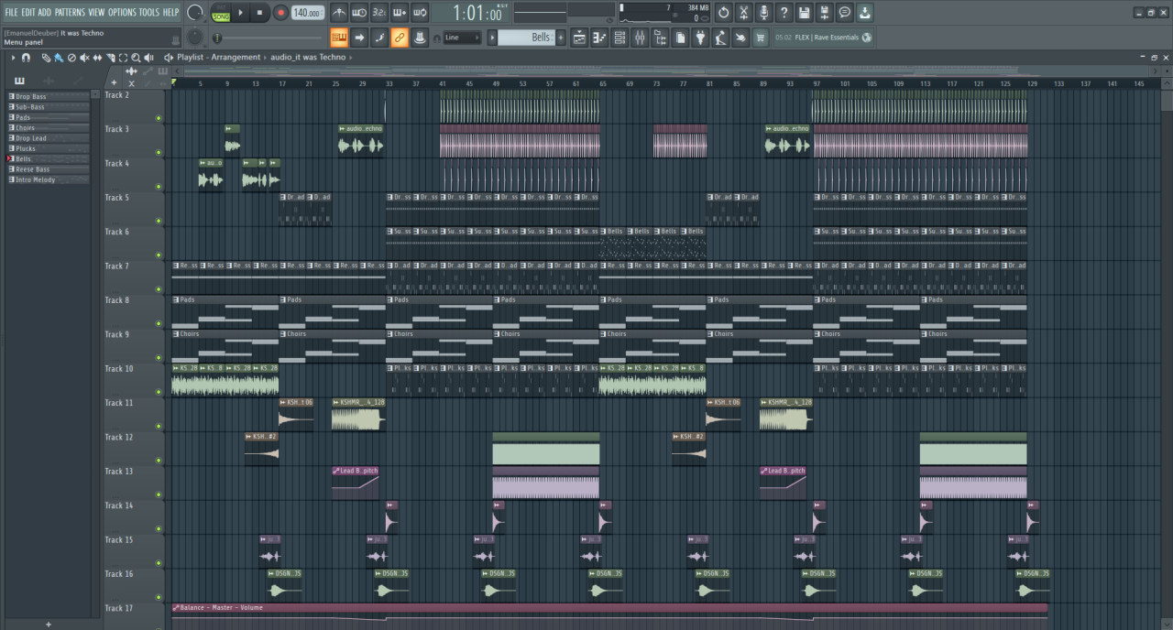Add a new pattern with plus button
The width and height of the screenshot is (1173, 630).
click(562, 38)
